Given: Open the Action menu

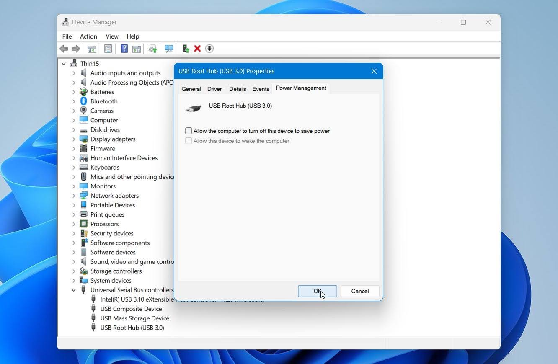Looking at the screenshot, I should [x=88, y=36].
